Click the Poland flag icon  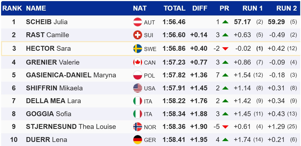click(138, 75)
